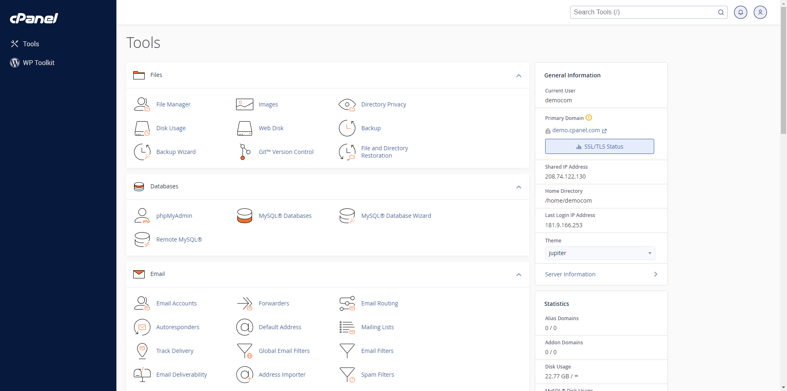Open the demo.cpanel.com domain link
The image size is (787, 391).
pos(576,130)
